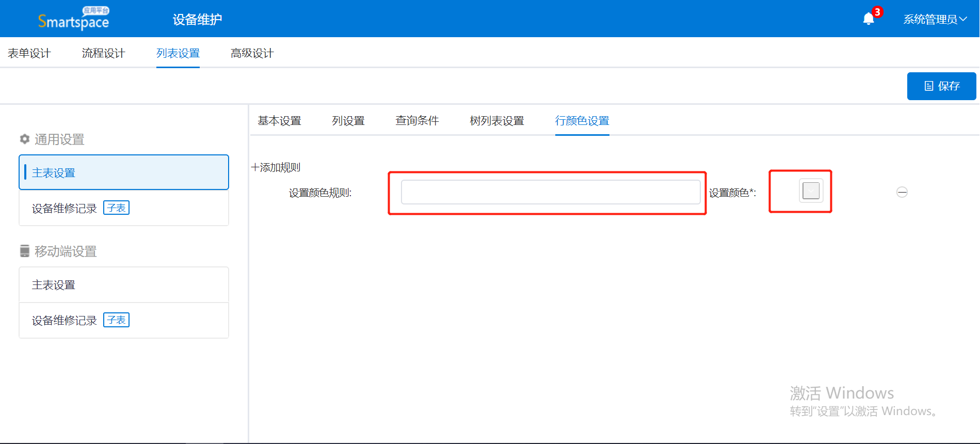
Task: Click the 保存 button
Action: pos(941,86)
